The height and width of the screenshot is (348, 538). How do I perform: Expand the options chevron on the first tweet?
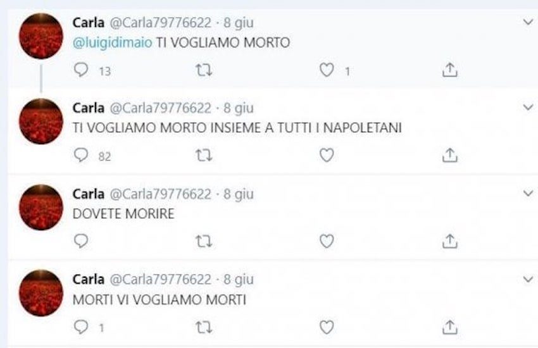tap(529, 22)
